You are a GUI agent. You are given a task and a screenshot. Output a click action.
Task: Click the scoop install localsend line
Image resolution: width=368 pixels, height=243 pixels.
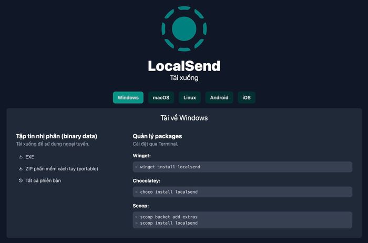click(169, 223)
